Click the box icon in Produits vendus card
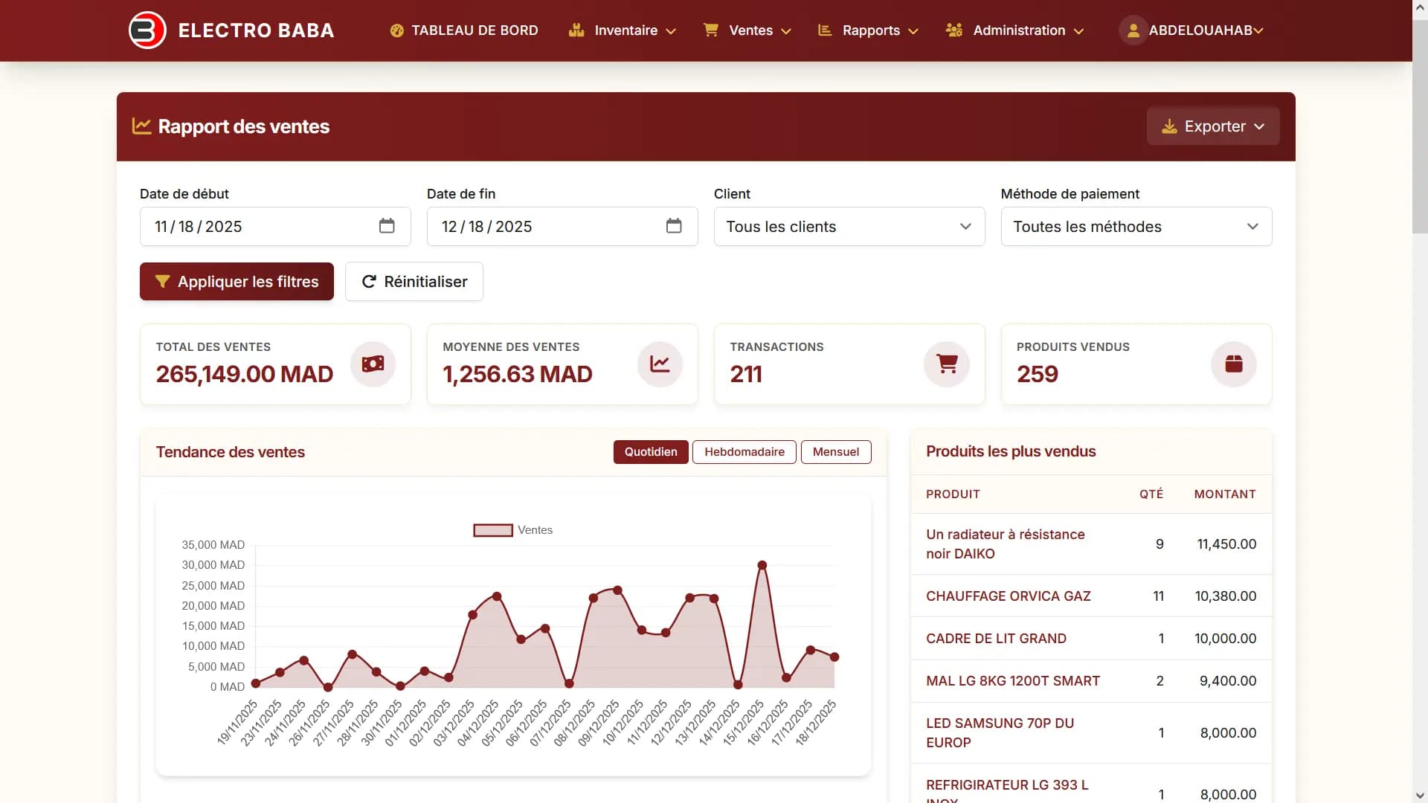 [1234, 364]
